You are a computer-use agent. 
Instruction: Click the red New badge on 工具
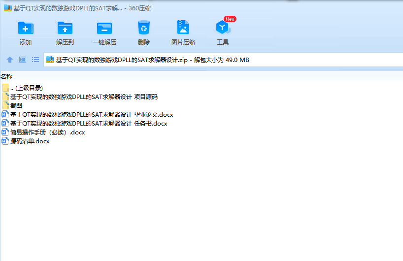click(x=230, y=19)
